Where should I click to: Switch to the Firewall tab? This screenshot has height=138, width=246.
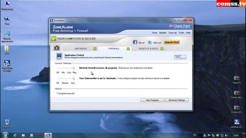pyautogui.click(x=114, y=49)
